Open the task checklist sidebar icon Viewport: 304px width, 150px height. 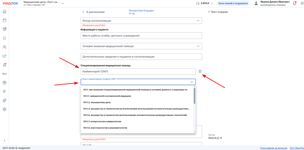coord(5,38)
